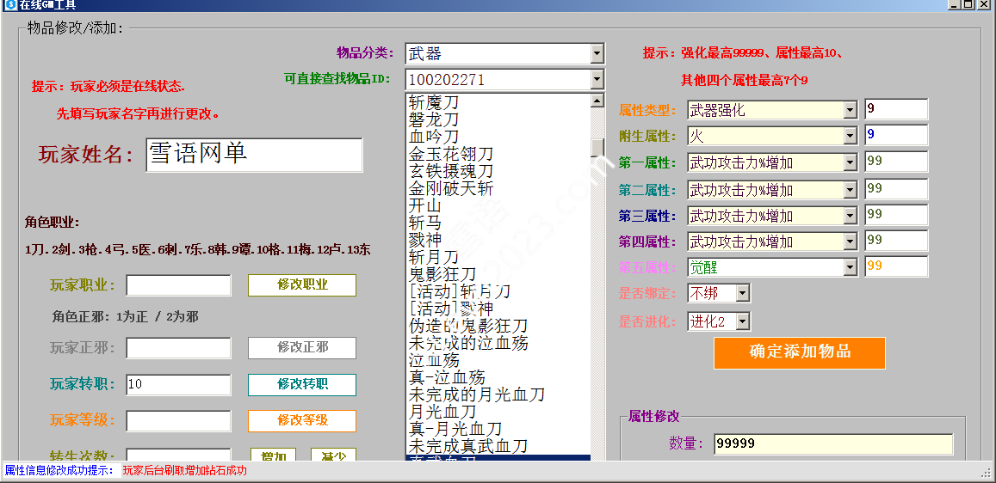
Task: Click the GM tool icon in title bar
Action: point(9,5)
